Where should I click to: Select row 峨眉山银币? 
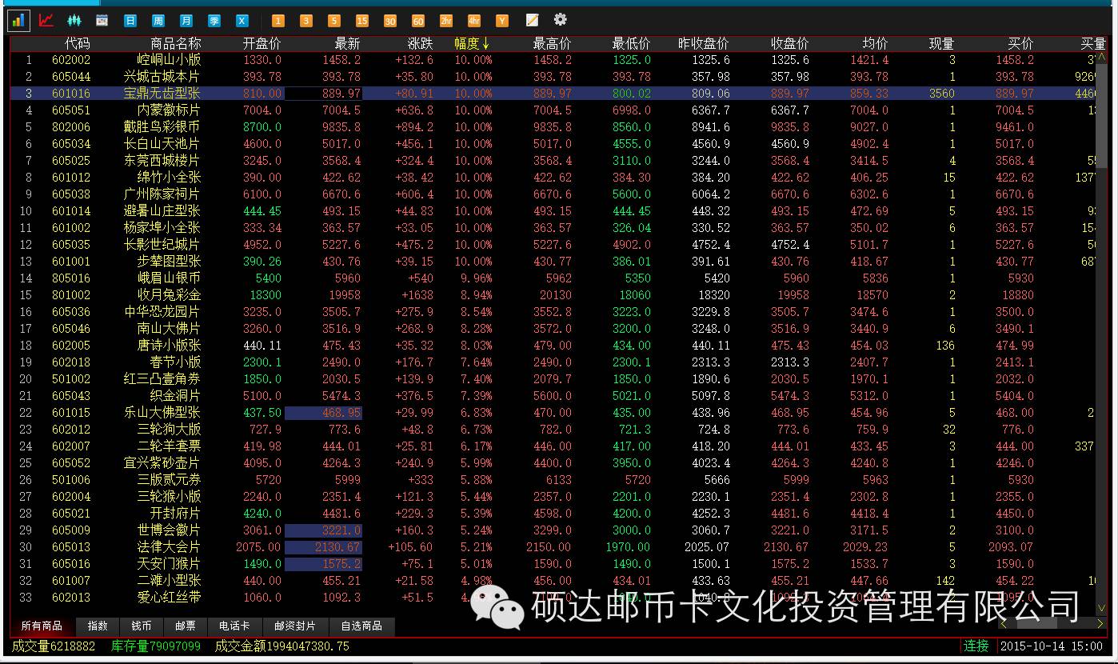[x=553, y=278]
